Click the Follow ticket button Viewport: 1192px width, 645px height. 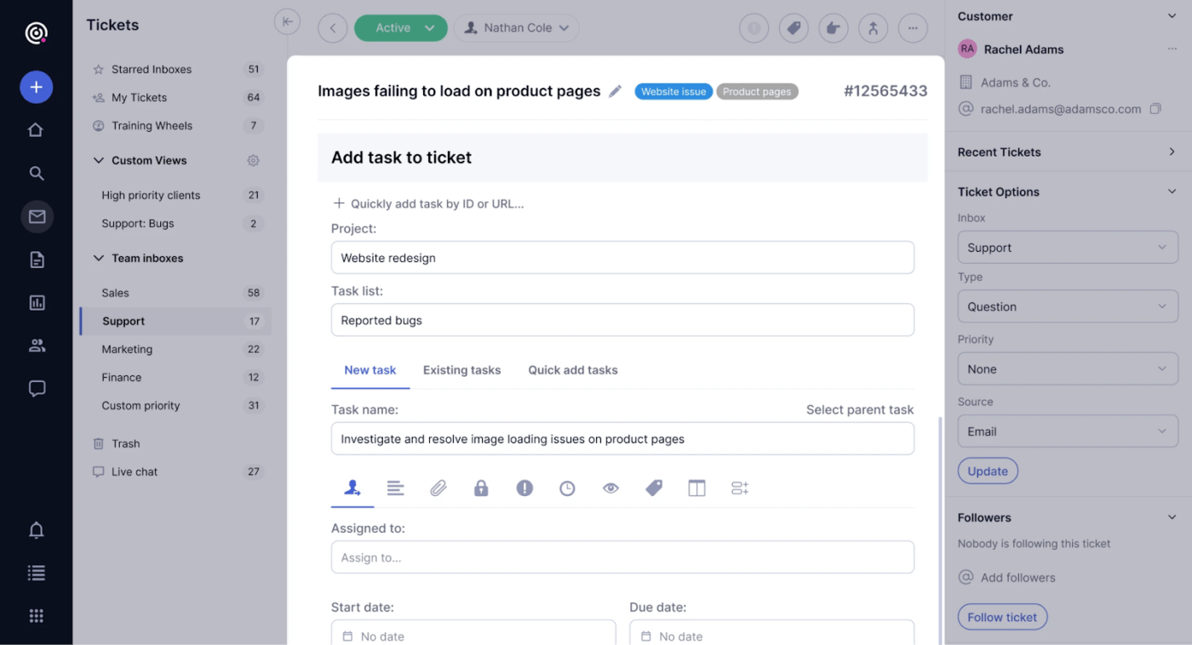[1002, 617]
